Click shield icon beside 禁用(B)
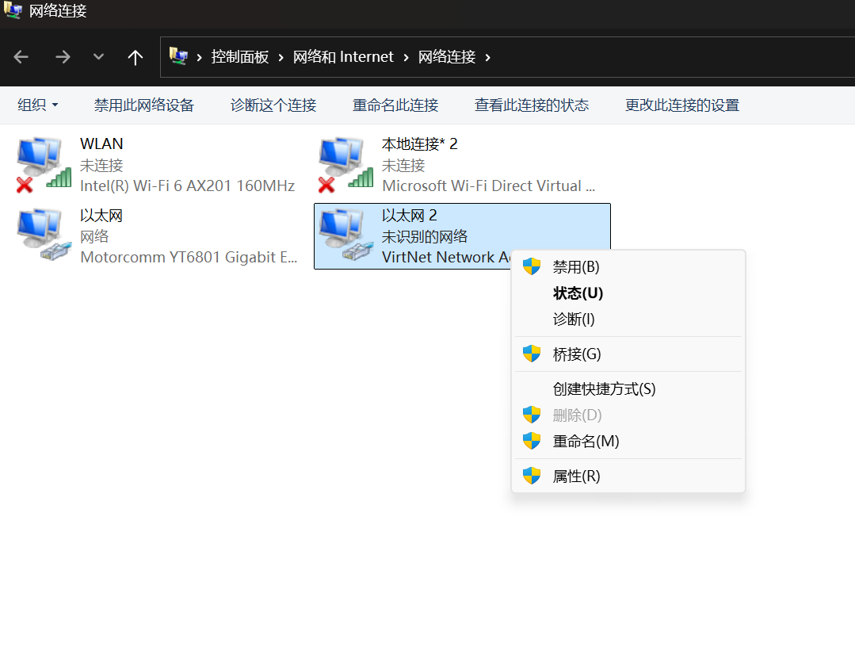 coord(531,266)
